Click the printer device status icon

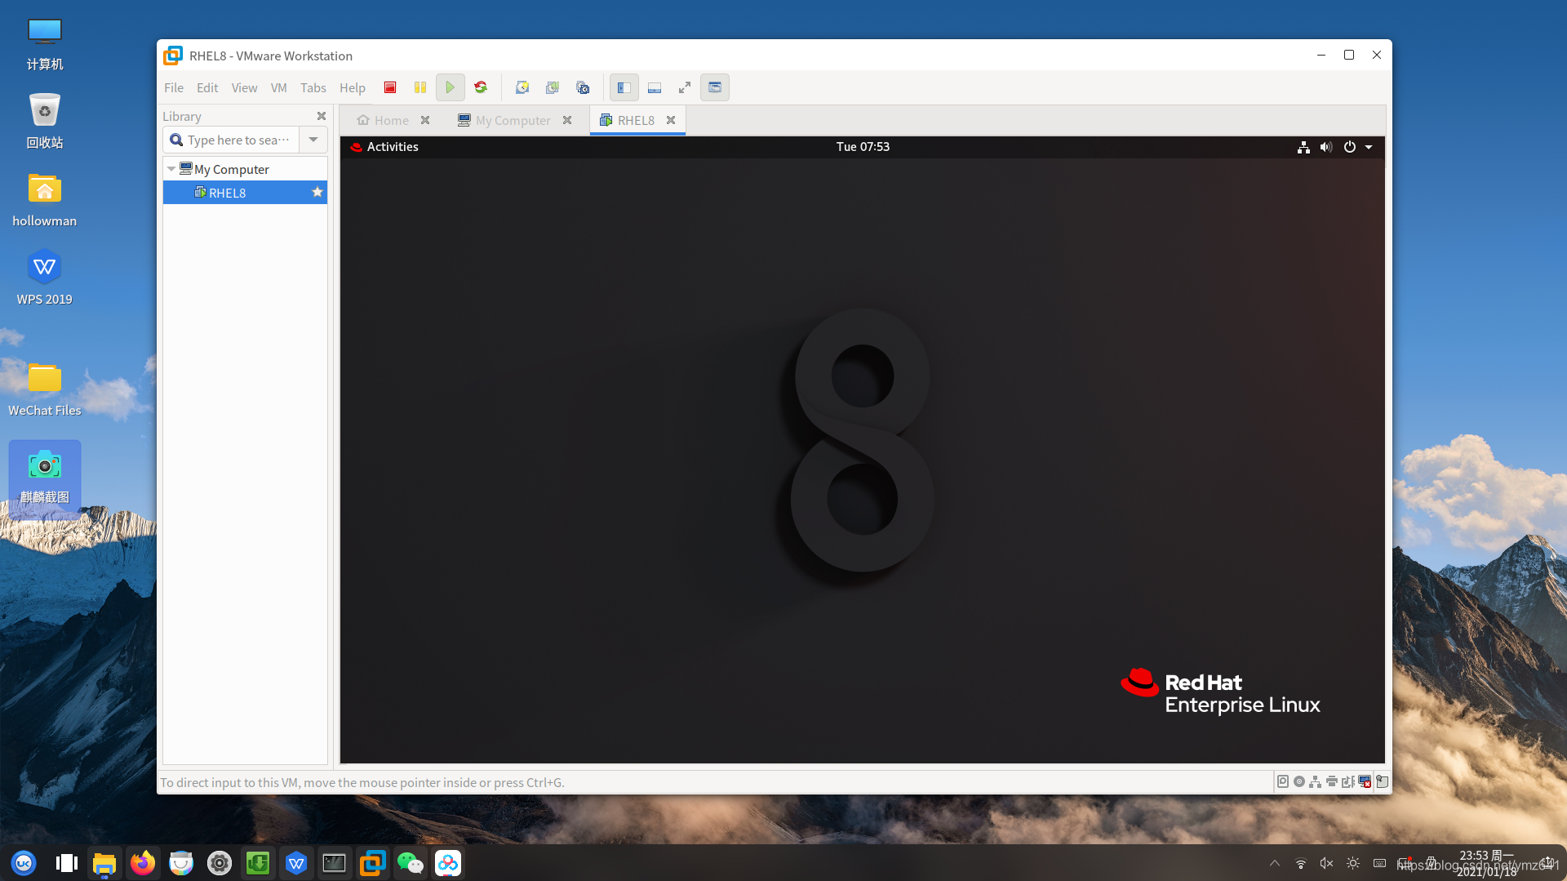coord(1332,781)
